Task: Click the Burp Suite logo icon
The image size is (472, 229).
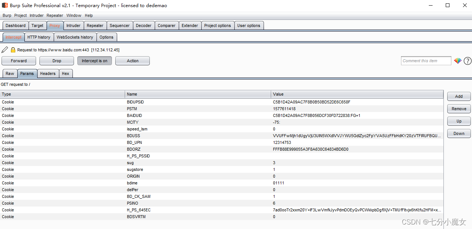Action: (5, 6)
